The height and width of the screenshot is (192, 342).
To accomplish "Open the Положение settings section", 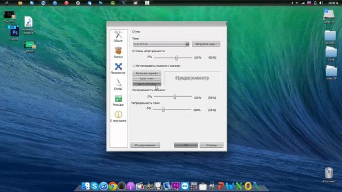I will (118, 68).
